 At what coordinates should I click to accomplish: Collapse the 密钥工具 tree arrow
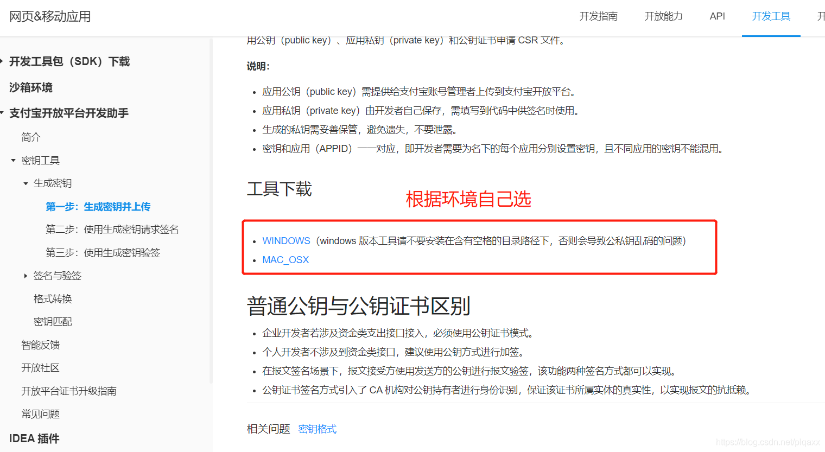pyautogui.click(x=13, y=161)
